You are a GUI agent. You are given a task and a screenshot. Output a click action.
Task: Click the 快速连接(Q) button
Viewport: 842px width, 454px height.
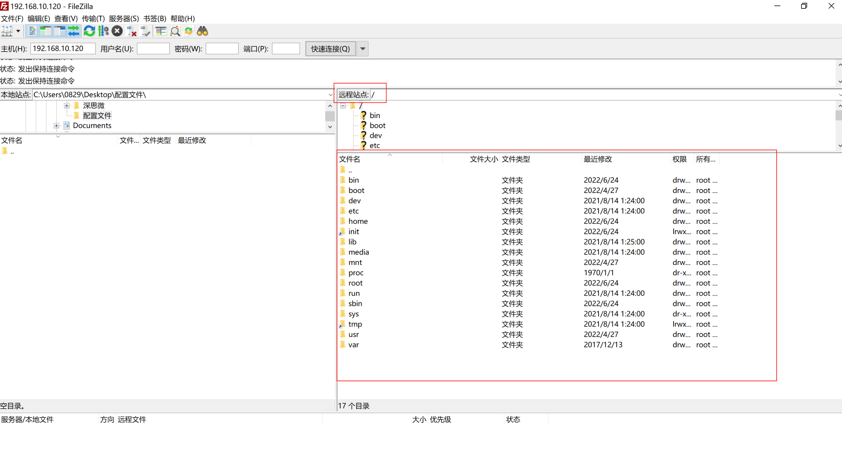coord(330,49)
